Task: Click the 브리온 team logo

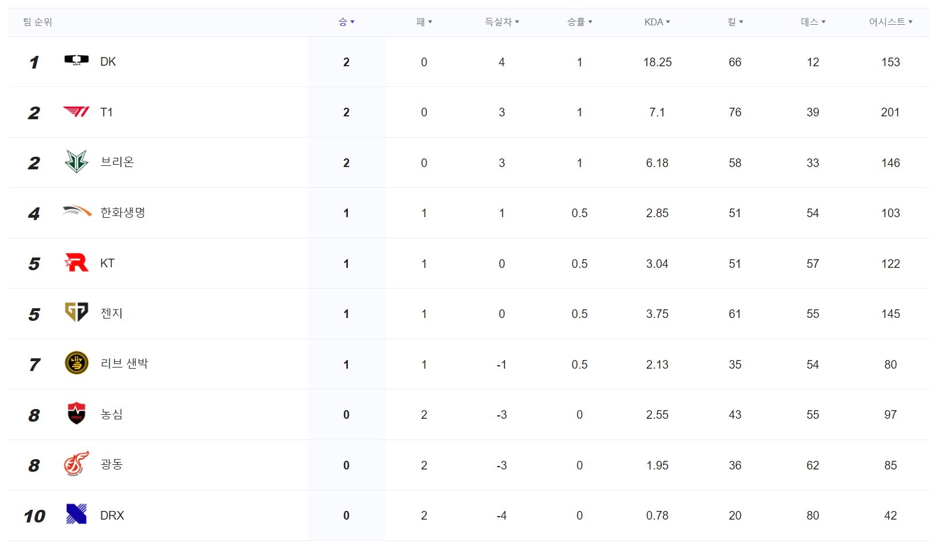Action: pos(76,161)
